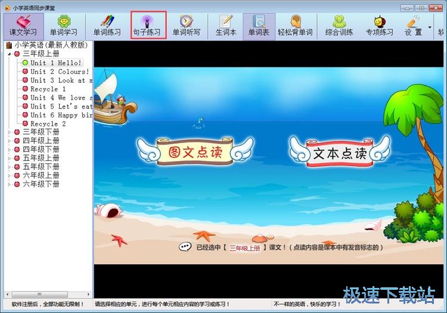Open 单词练习 word practice module
This screenshot has width=447, height=313.
(x=107, y=26)
